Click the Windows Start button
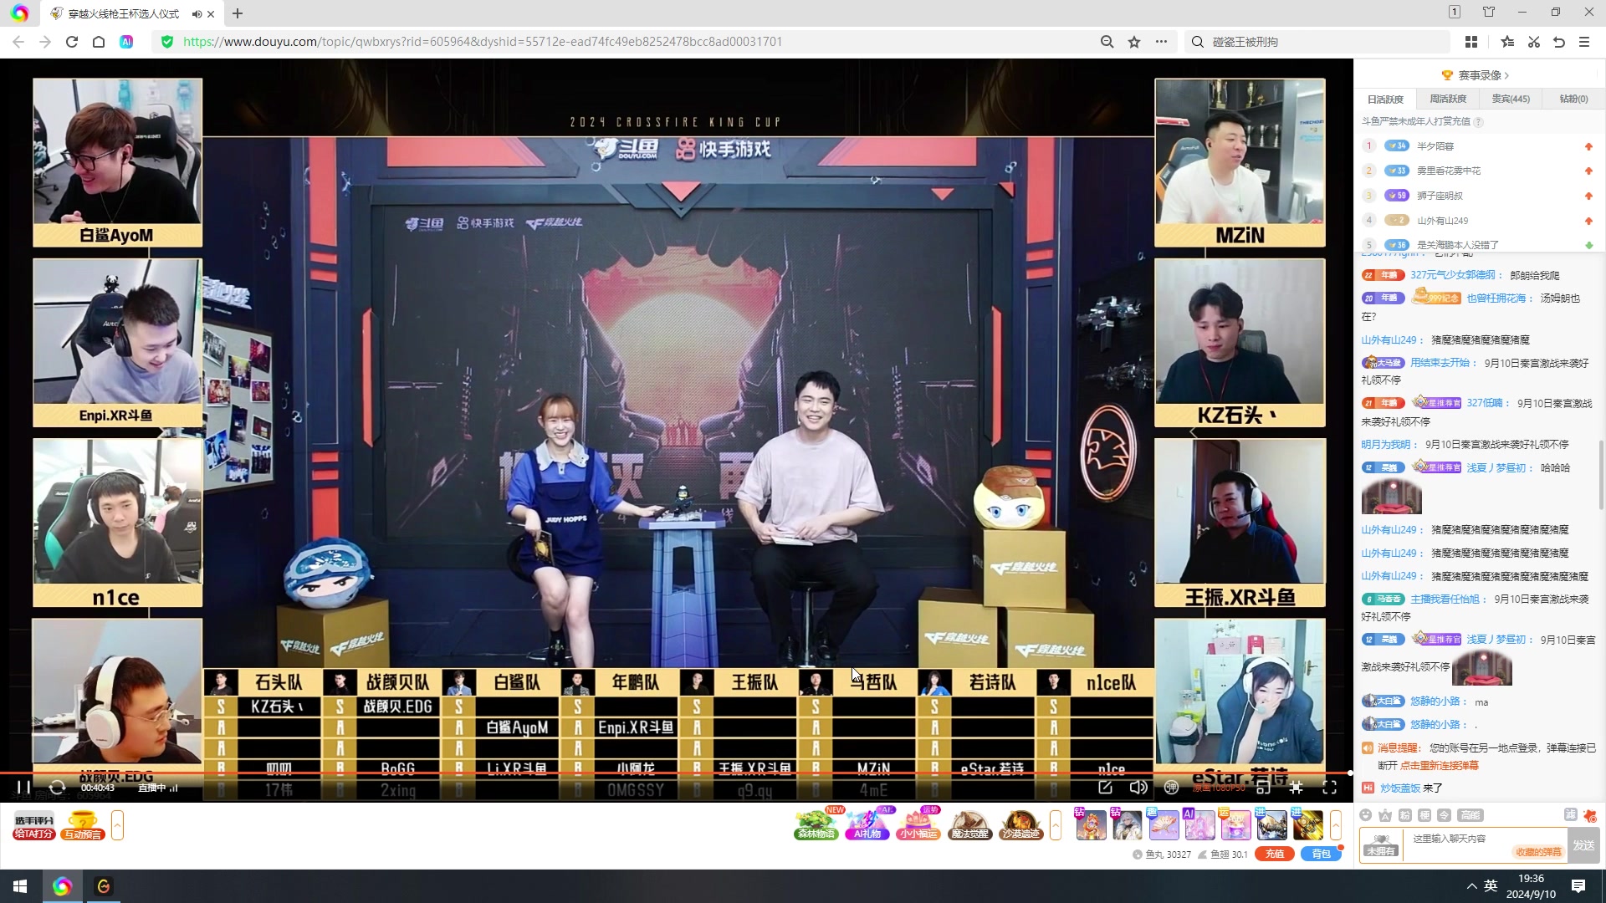This screenshot has width=1606, height=903. click(x=20, y=886)
